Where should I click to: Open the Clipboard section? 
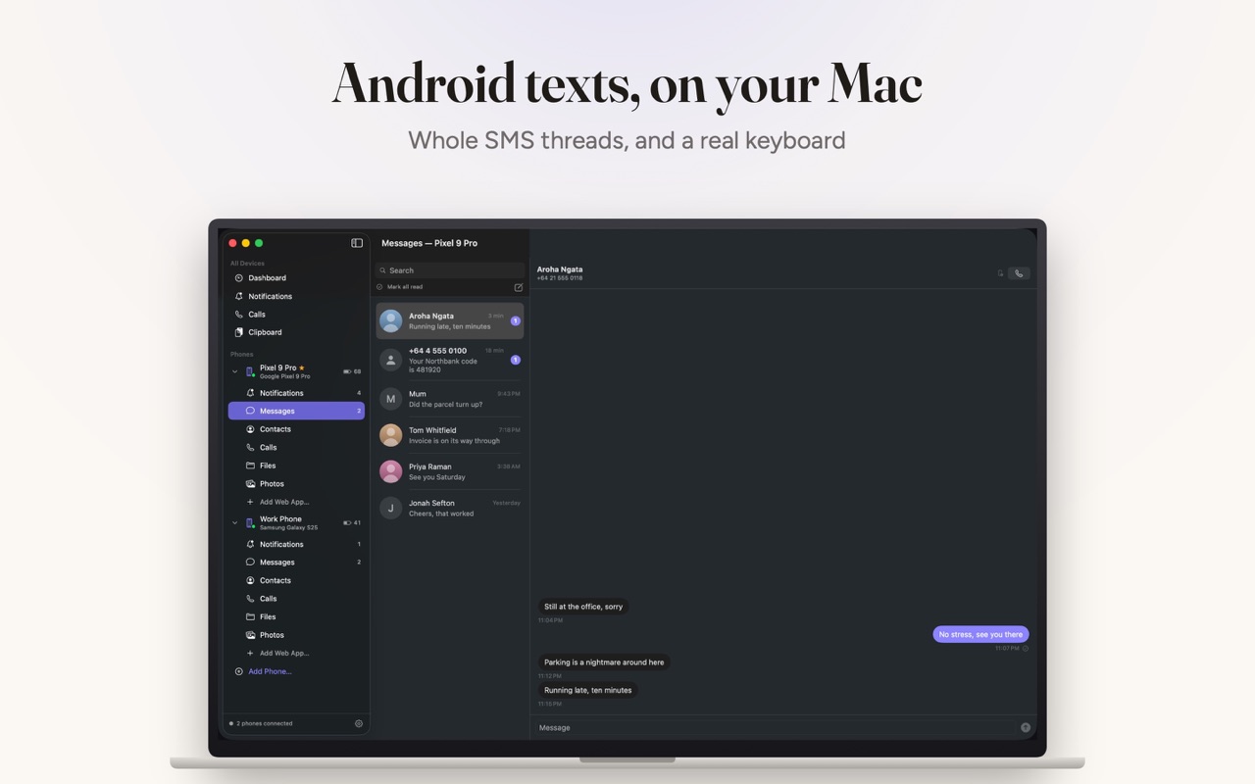(296, 332)
